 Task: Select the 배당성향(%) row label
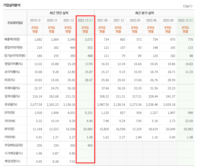(12, 161)
